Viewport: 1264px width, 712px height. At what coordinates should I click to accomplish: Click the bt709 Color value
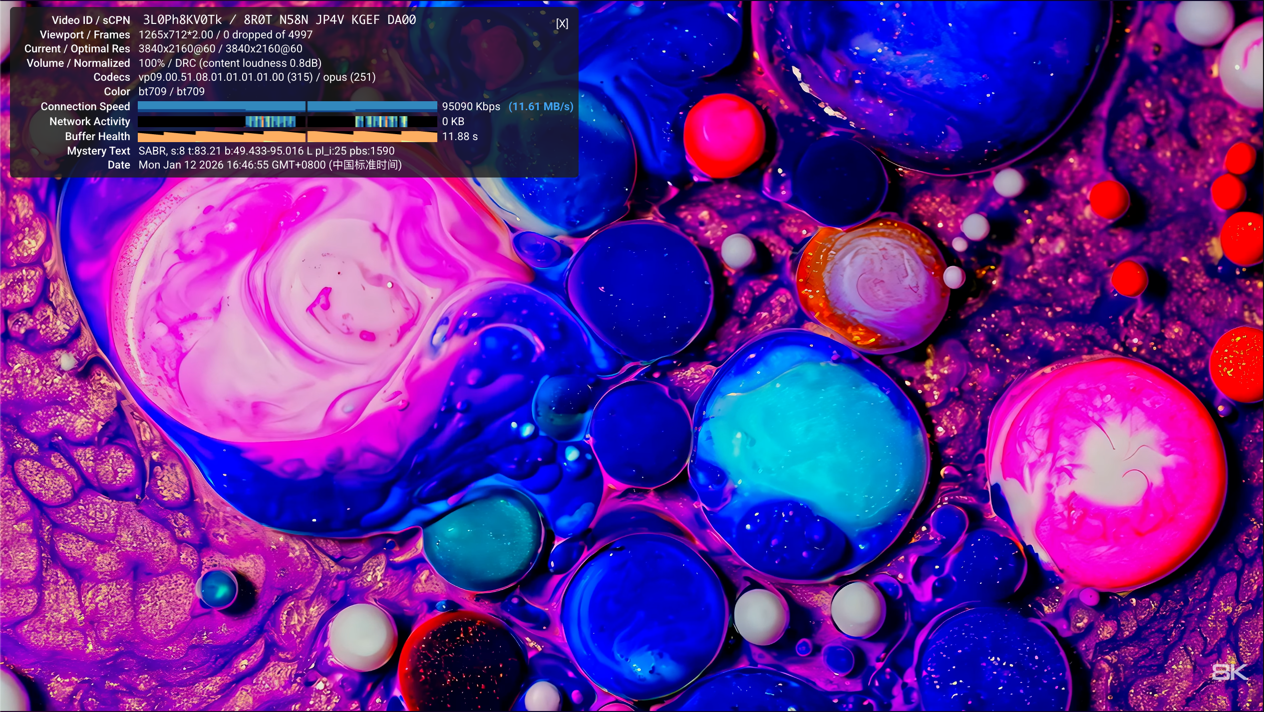(x=171, y=92)
